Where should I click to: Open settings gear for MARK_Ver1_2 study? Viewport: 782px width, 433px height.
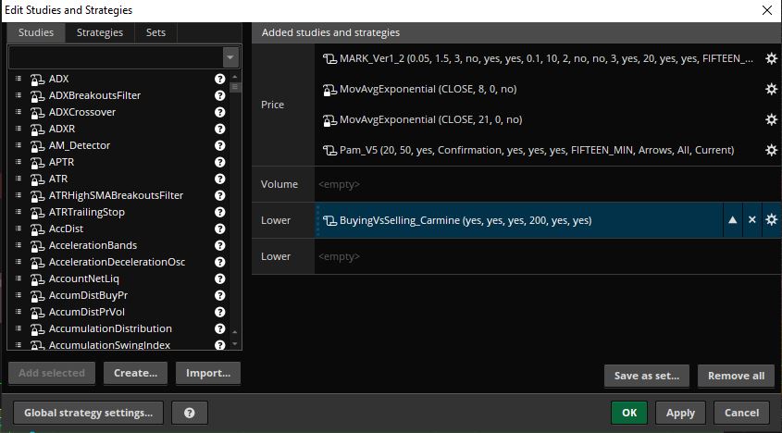tap(772, 59)
